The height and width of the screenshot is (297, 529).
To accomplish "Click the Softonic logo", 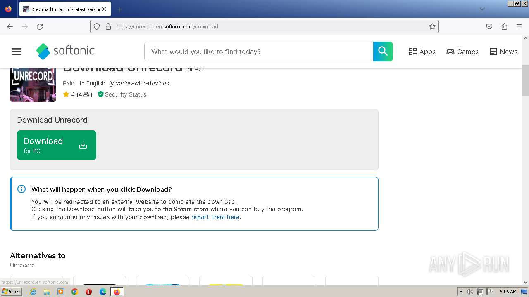I will (x=65, y=51).
